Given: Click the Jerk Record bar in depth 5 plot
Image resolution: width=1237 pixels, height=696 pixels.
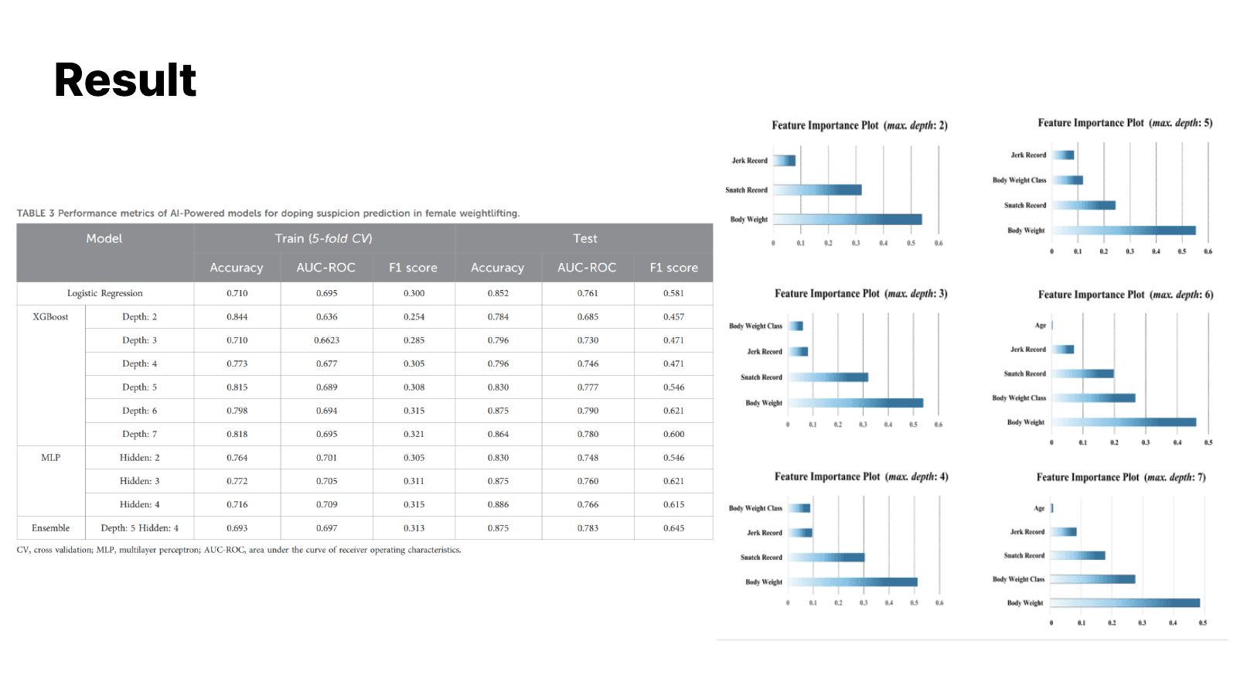Looking at the screenshot, I should click(x=1063, y=155).
